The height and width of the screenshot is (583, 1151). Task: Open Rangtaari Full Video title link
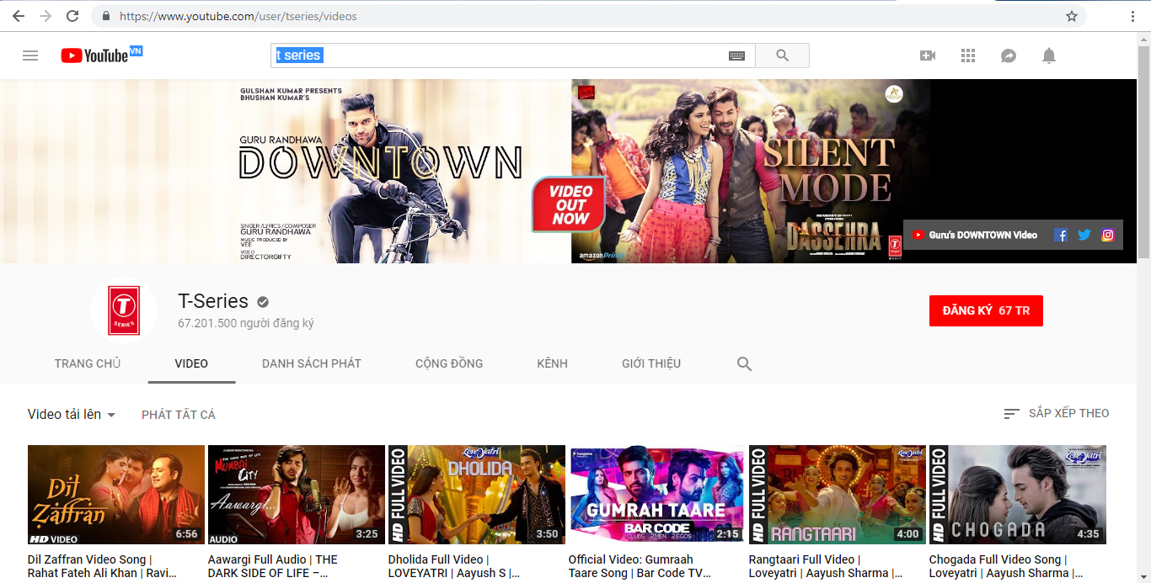[826, 566]
